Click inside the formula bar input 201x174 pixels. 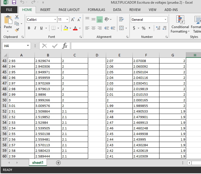point(135,46)
